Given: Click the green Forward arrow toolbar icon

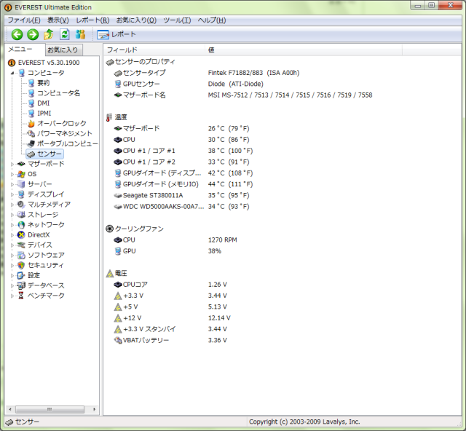Looking at the screenshot, I should pos(33,34).
